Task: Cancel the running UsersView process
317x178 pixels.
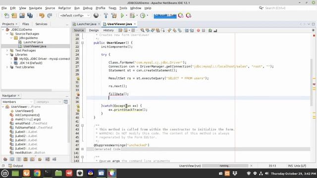Action: click(251, 166)
